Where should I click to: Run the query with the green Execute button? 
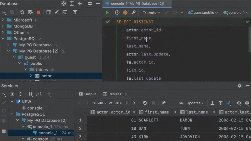(x=107, y=13)
